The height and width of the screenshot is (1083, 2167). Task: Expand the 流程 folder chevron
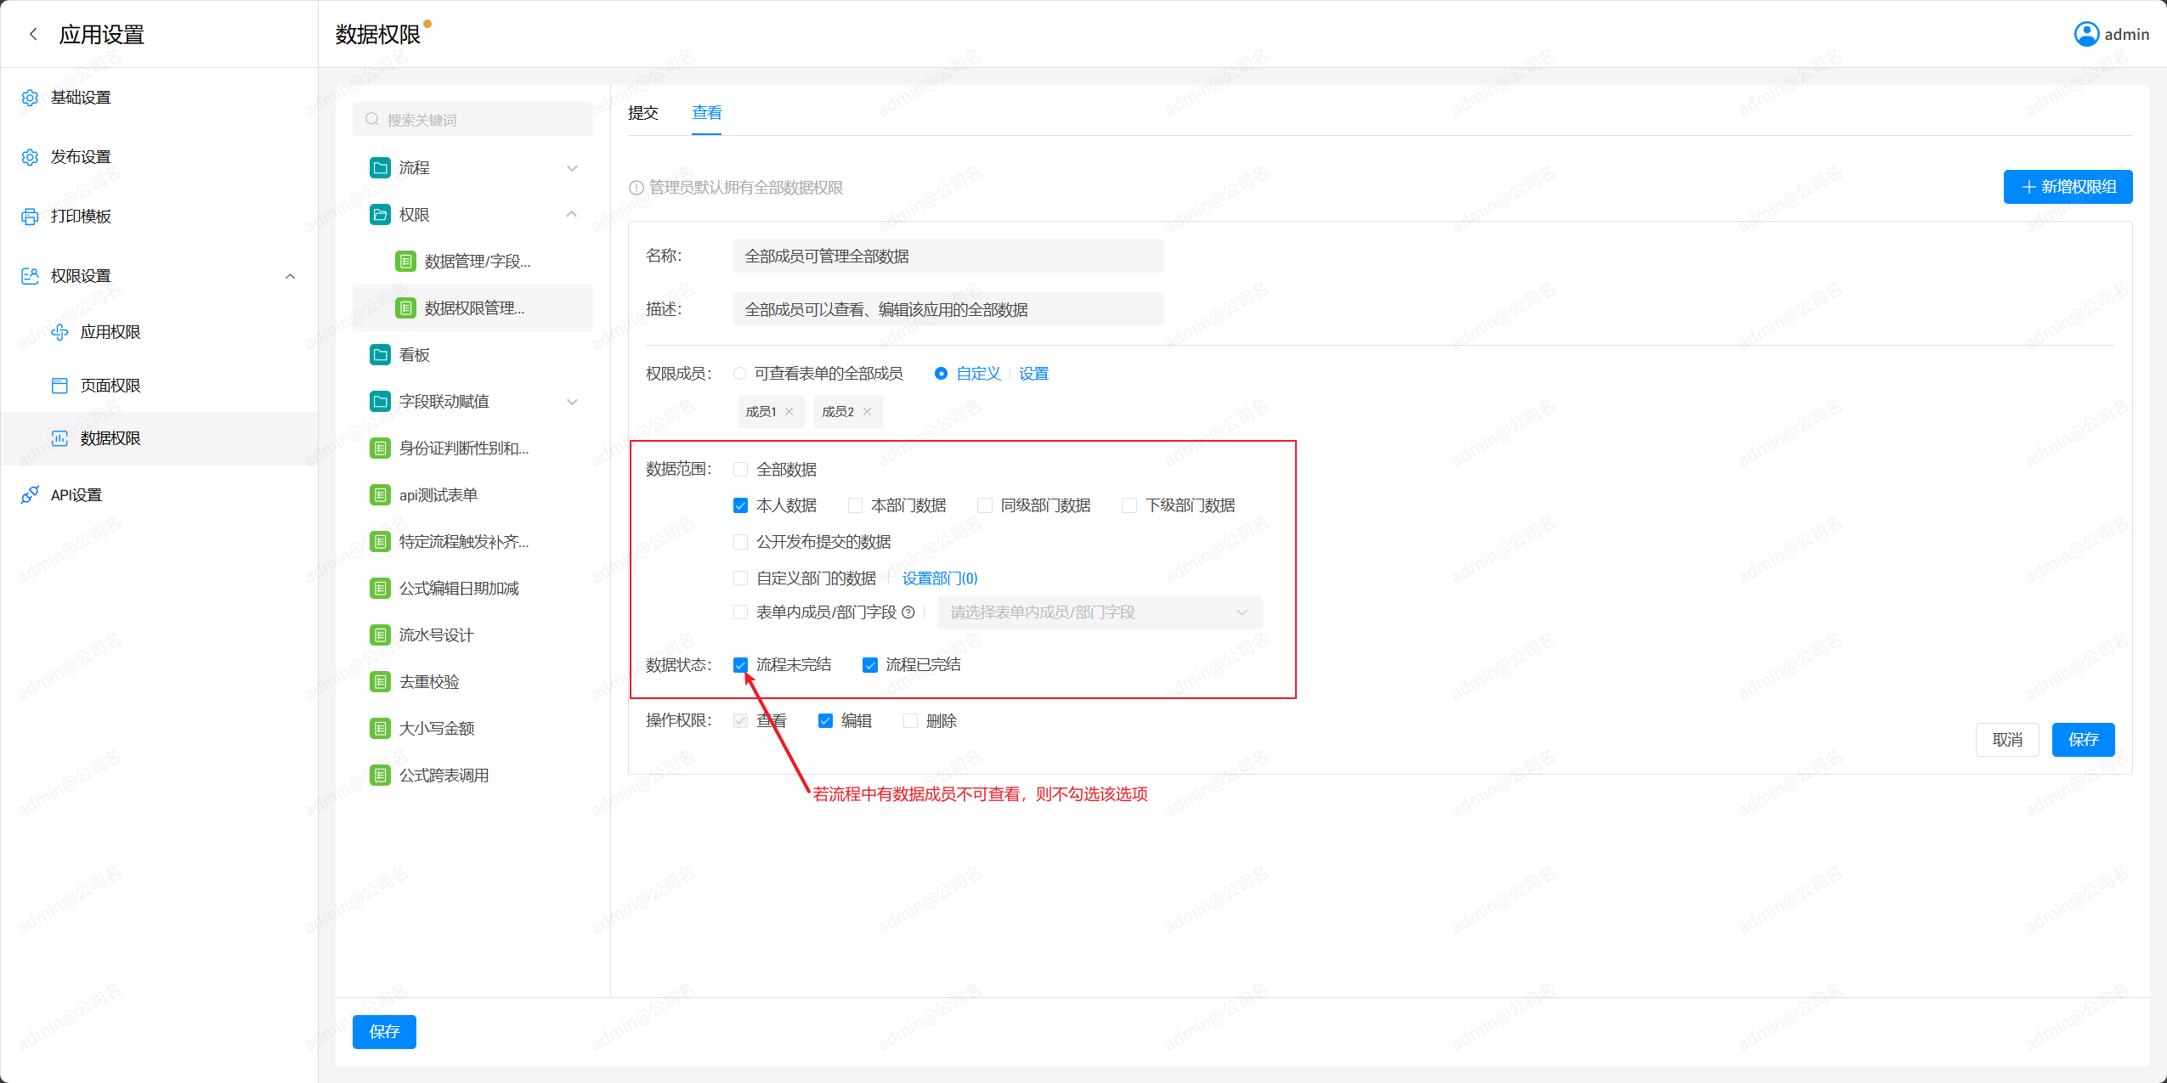[x=572, y=168]
